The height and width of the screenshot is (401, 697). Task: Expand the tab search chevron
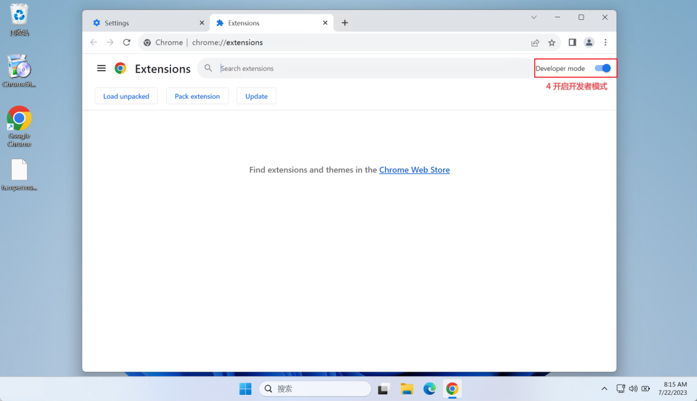tap(534, 17)
